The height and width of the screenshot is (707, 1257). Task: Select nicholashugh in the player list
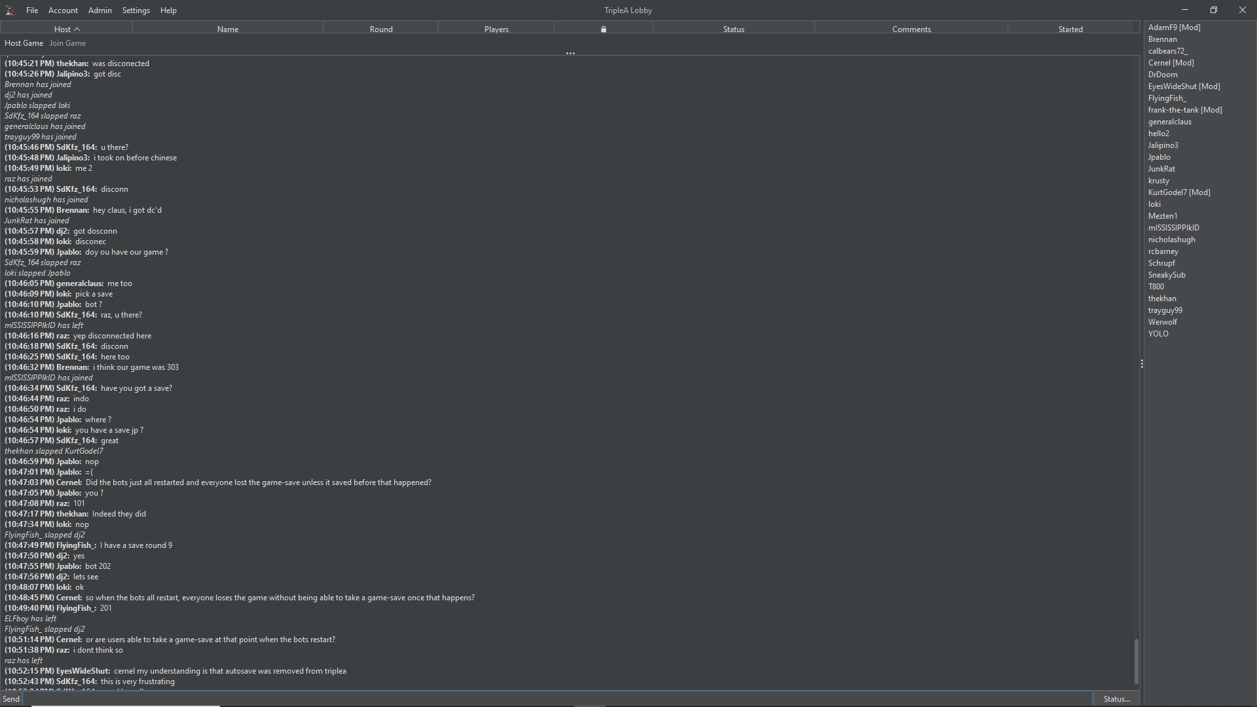click(1171, 240)
